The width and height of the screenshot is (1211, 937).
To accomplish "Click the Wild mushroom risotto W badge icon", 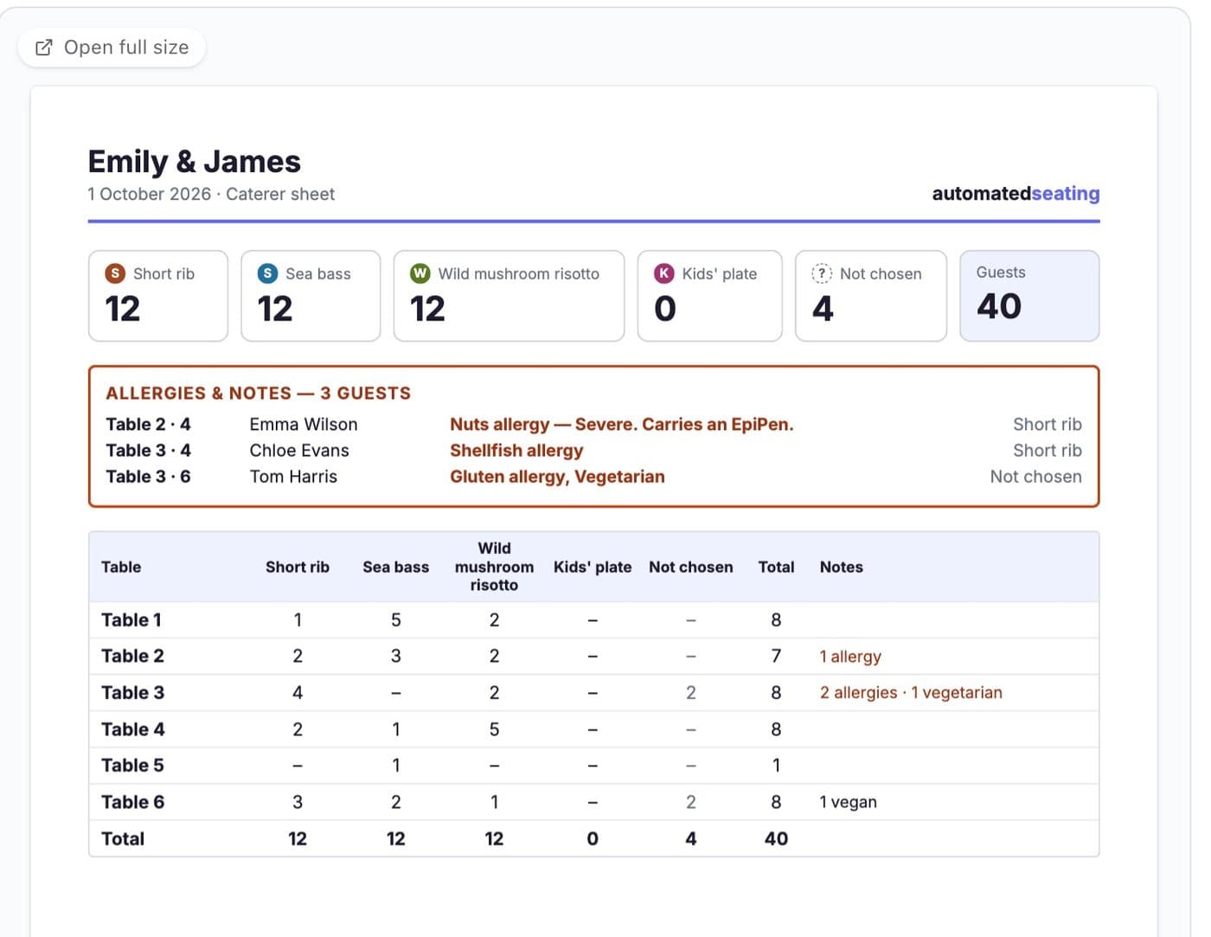I will [x=420, y=273].
